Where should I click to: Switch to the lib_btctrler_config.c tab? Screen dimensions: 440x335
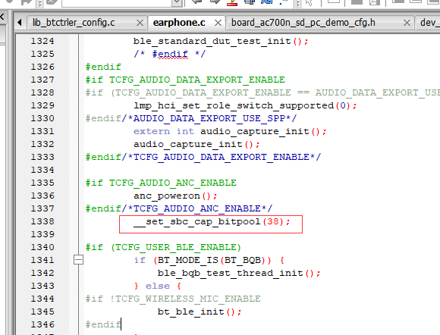[x=74, y=23]
